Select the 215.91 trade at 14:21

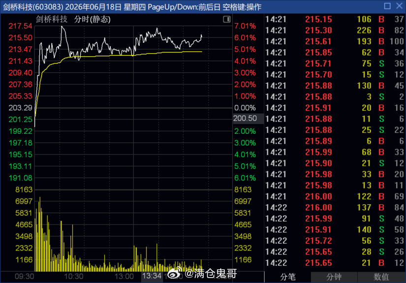pyautogui.click(x=335, y=108)
